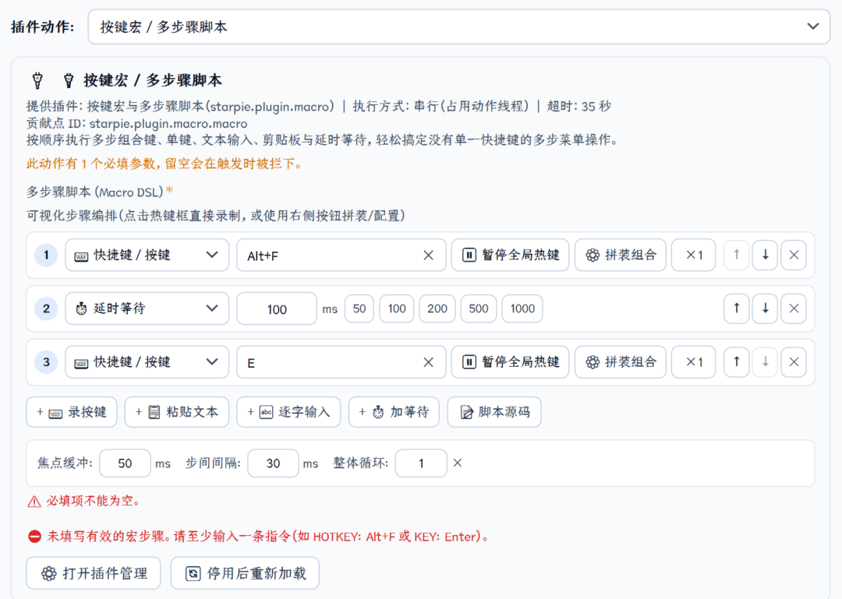Set delay preset to 1000 ms

point(522,308)
